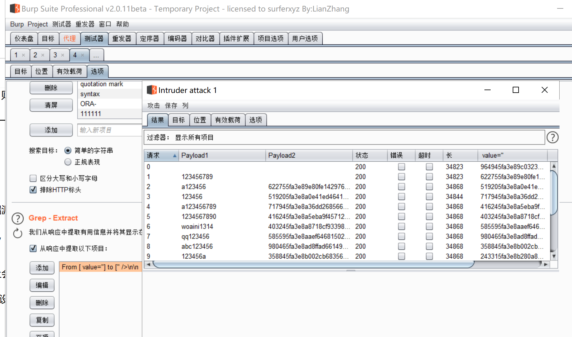This screenshot has width=572, height=337.
Task: Open help for the results filter
Action: tap(552, 137)
